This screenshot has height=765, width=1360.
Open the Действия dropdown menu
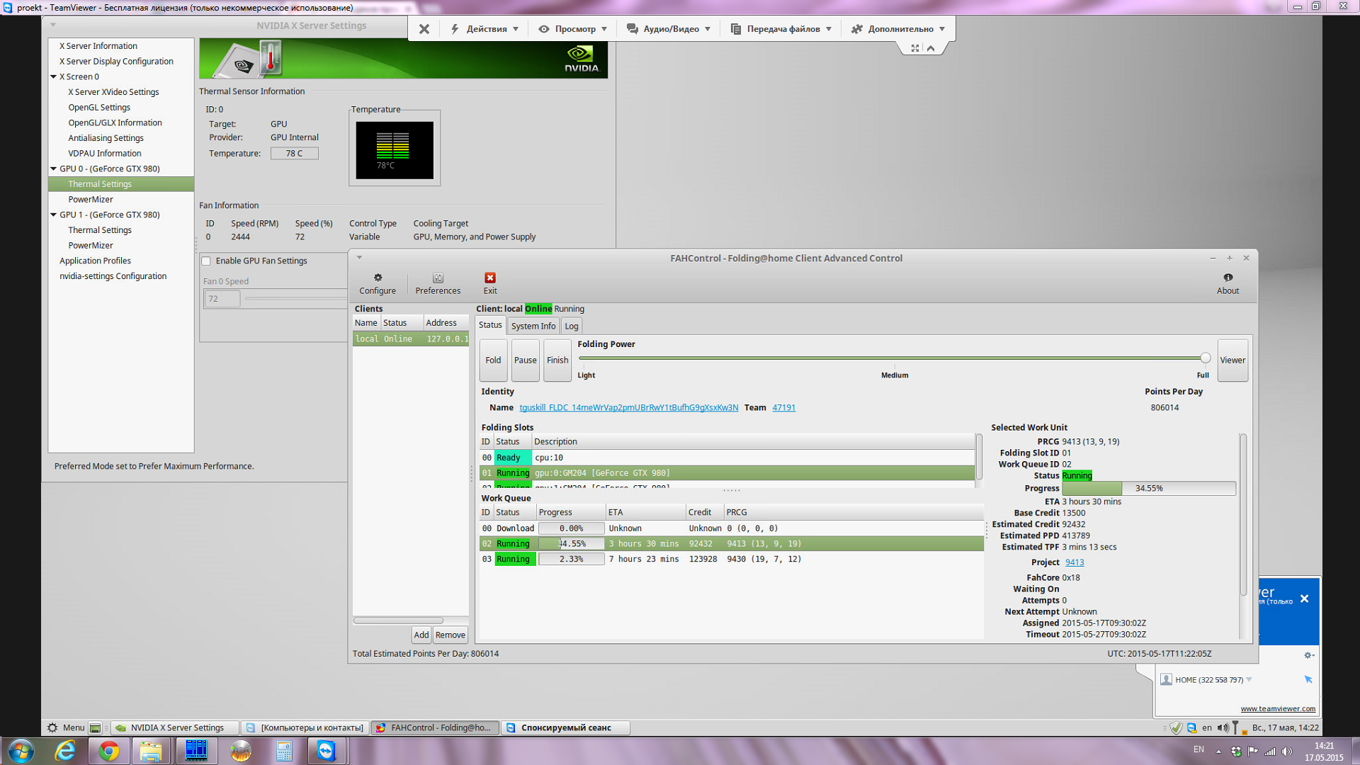[x=486, y=29]
